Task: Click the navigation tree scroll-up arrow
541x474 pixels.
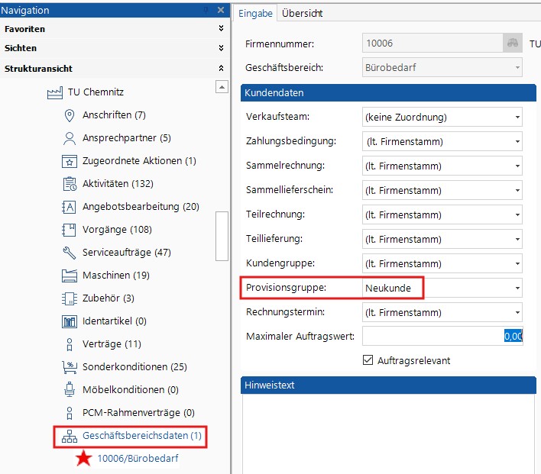Action: (x=222, y=88)
